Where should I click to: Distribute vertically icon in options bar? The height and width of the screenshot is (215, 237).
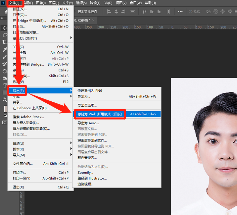pos(132,12)
